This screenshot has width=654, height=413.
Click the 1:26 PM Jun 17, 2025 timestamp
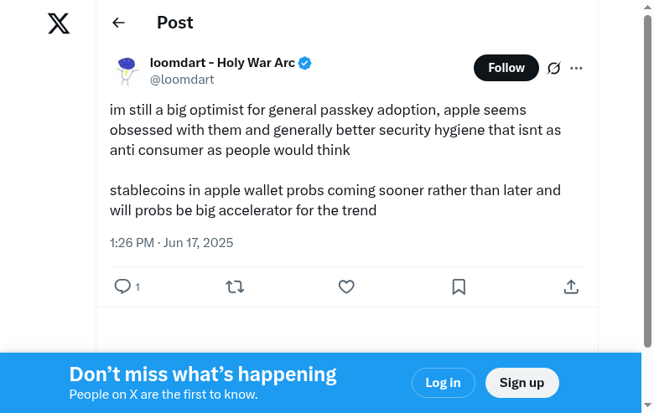(x=171, y=243)
